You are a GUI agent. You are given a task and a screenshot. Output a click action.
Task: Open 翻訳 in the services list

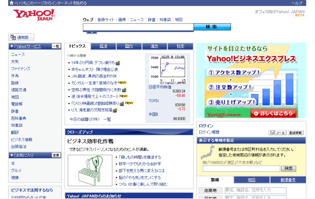click(15, 133)
